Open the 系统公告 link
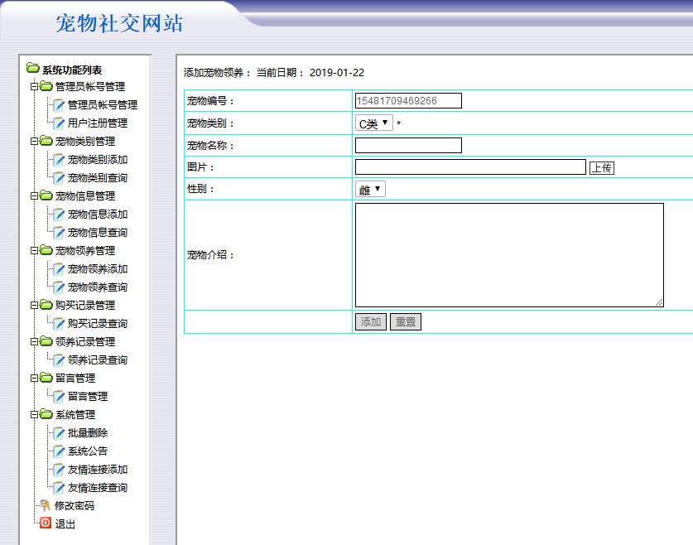Screen dimensions: 693x545 (88, 451)
